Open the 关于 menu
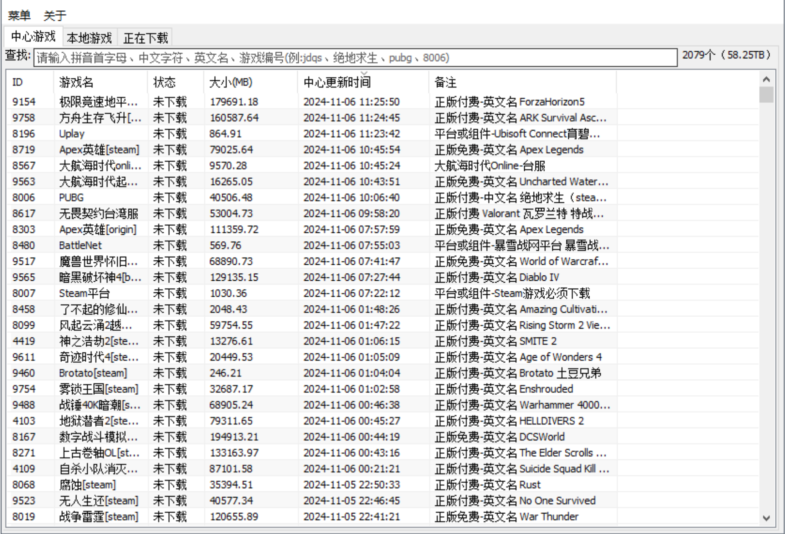Viewport: 785px width, 534px height. click(55, 15)
